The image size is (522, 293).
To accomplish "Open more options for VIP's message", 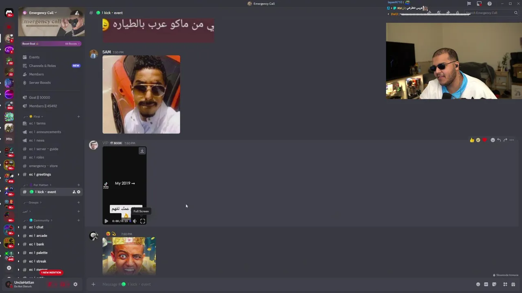I will pos(512,140).
